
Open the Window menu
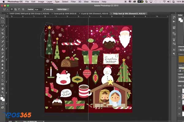tap(95, 2)
